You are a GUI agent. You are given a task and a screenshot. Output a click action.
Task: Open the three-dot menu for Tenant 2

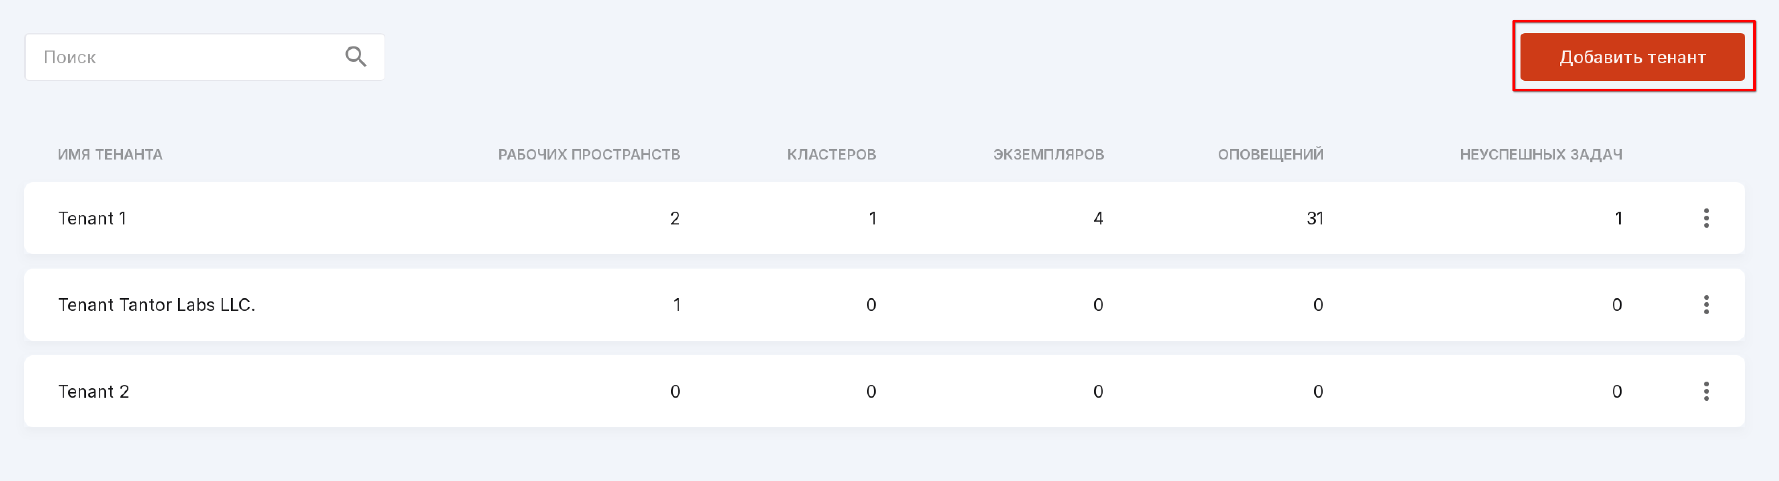1706,391
